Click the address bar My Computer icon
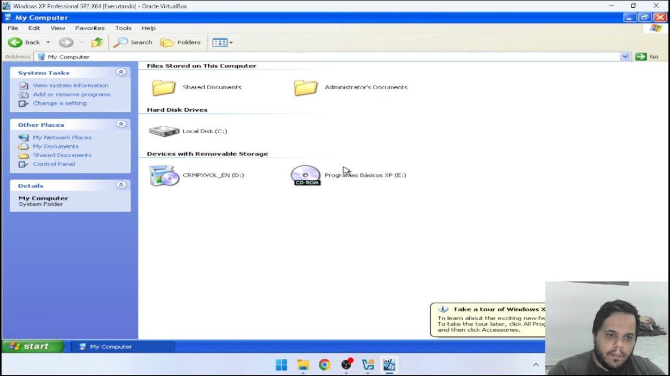The image size is (670, 376). 41,56
